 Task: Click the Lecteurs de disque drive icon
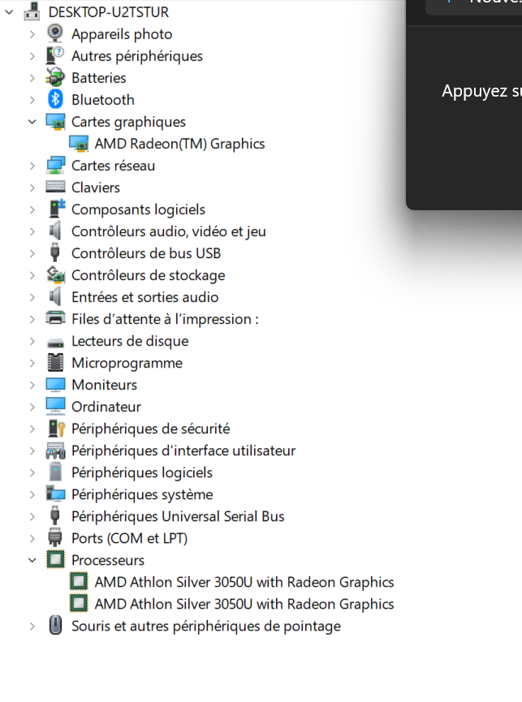[x=55, y=342]
